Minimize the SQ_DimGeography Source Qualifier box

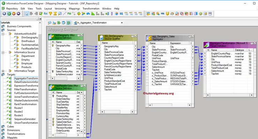(x=135, y=36)
